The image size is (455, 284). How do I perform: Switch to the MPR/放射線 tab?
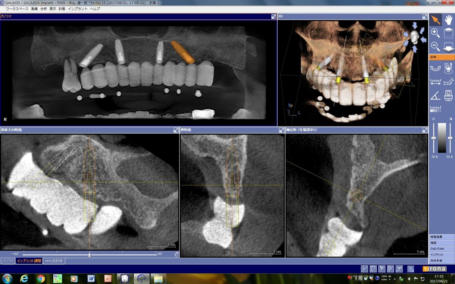[x=54, y=261]
